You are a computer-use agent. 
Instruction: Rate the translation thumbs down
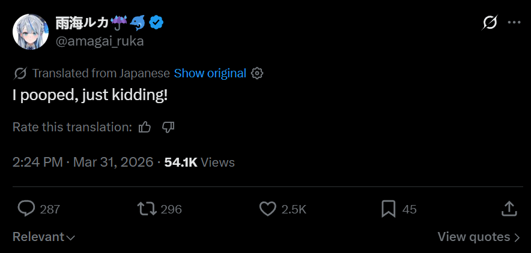[x=168, y=127]
